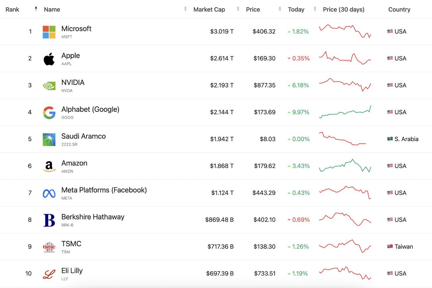Open the Berkshire Hathaway name link
This screenshot has height=288, width=432.
coord(93,217)
